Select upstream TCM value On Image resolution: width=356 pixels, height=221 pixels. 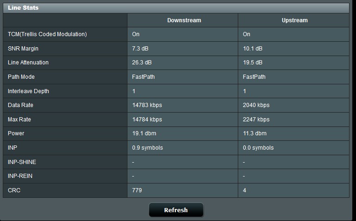pyautogui.click(x=247, y=34)
